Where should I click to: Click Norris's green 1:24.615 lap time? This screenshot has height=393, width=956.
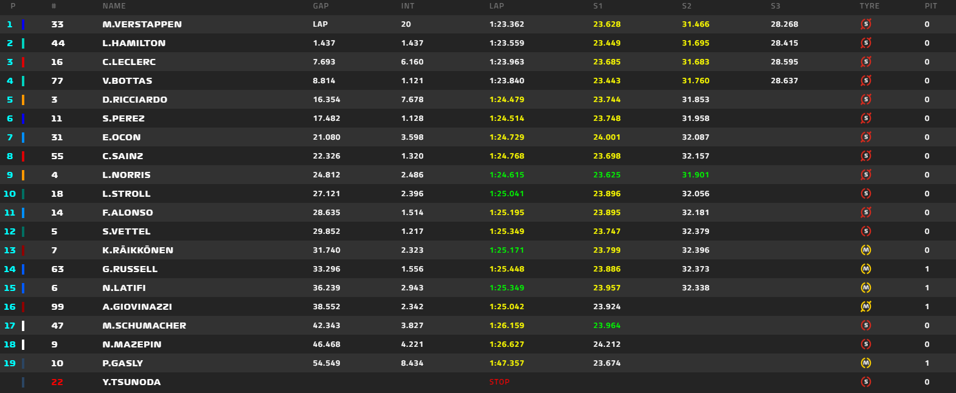click(x=507, y=175)
